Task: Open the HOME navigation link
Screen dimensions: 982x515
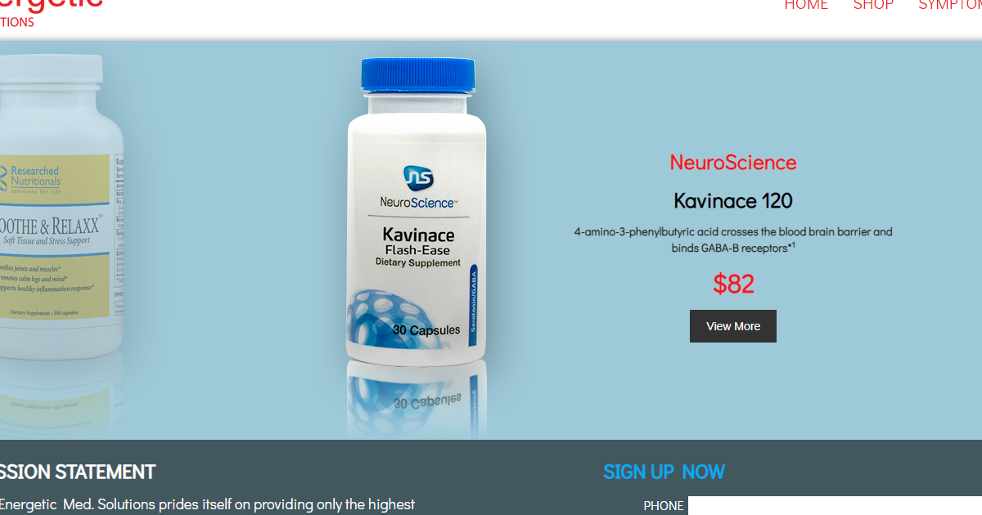Action: coord(806,6)
